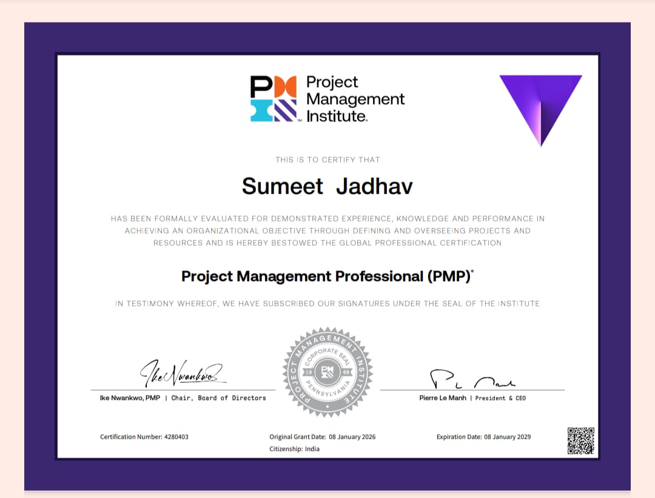Click the "Project Management Professional (PMP)" title

[327, 276]
